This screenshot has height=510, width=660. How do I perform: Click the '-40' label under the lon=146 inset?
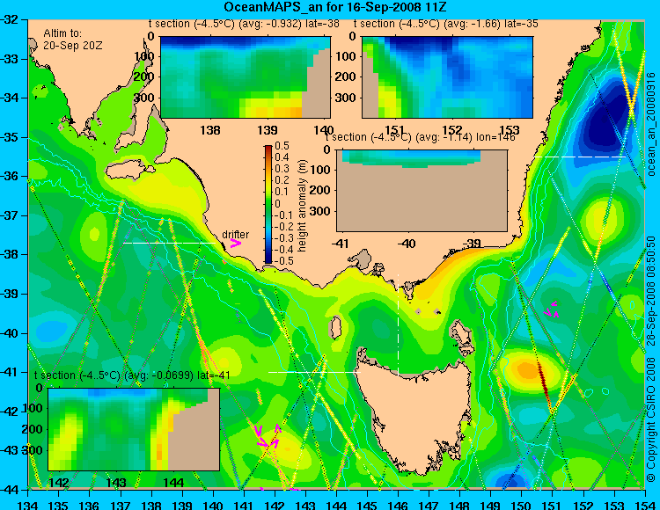point(407,244)
